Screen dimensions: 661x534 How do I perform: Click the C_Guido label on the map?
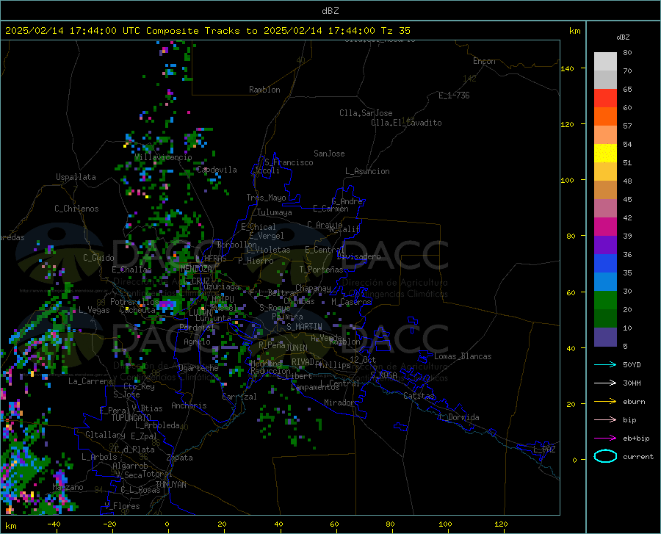click(x=98, y=258)
